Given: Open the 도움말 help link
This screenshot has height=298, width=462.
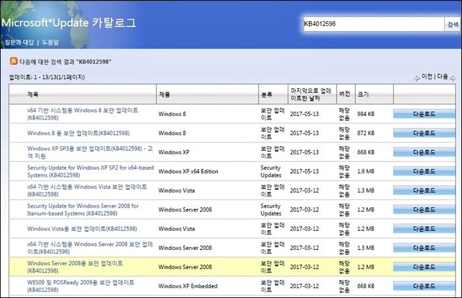Looking at the screenshot, I should tap(50, 42).
